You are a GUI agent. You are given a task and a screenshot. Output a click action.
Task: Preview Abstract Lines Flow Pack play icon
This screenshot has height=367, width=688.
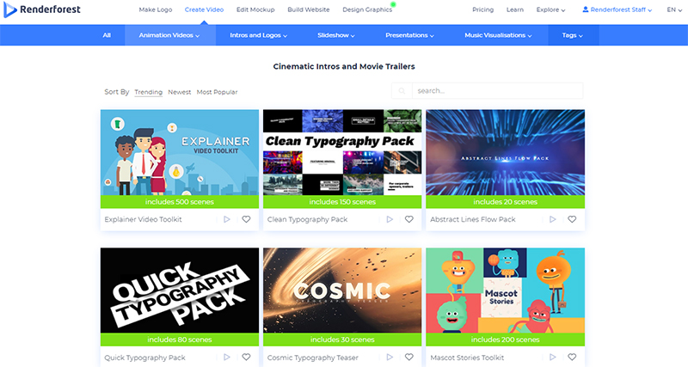click(552, 219)
